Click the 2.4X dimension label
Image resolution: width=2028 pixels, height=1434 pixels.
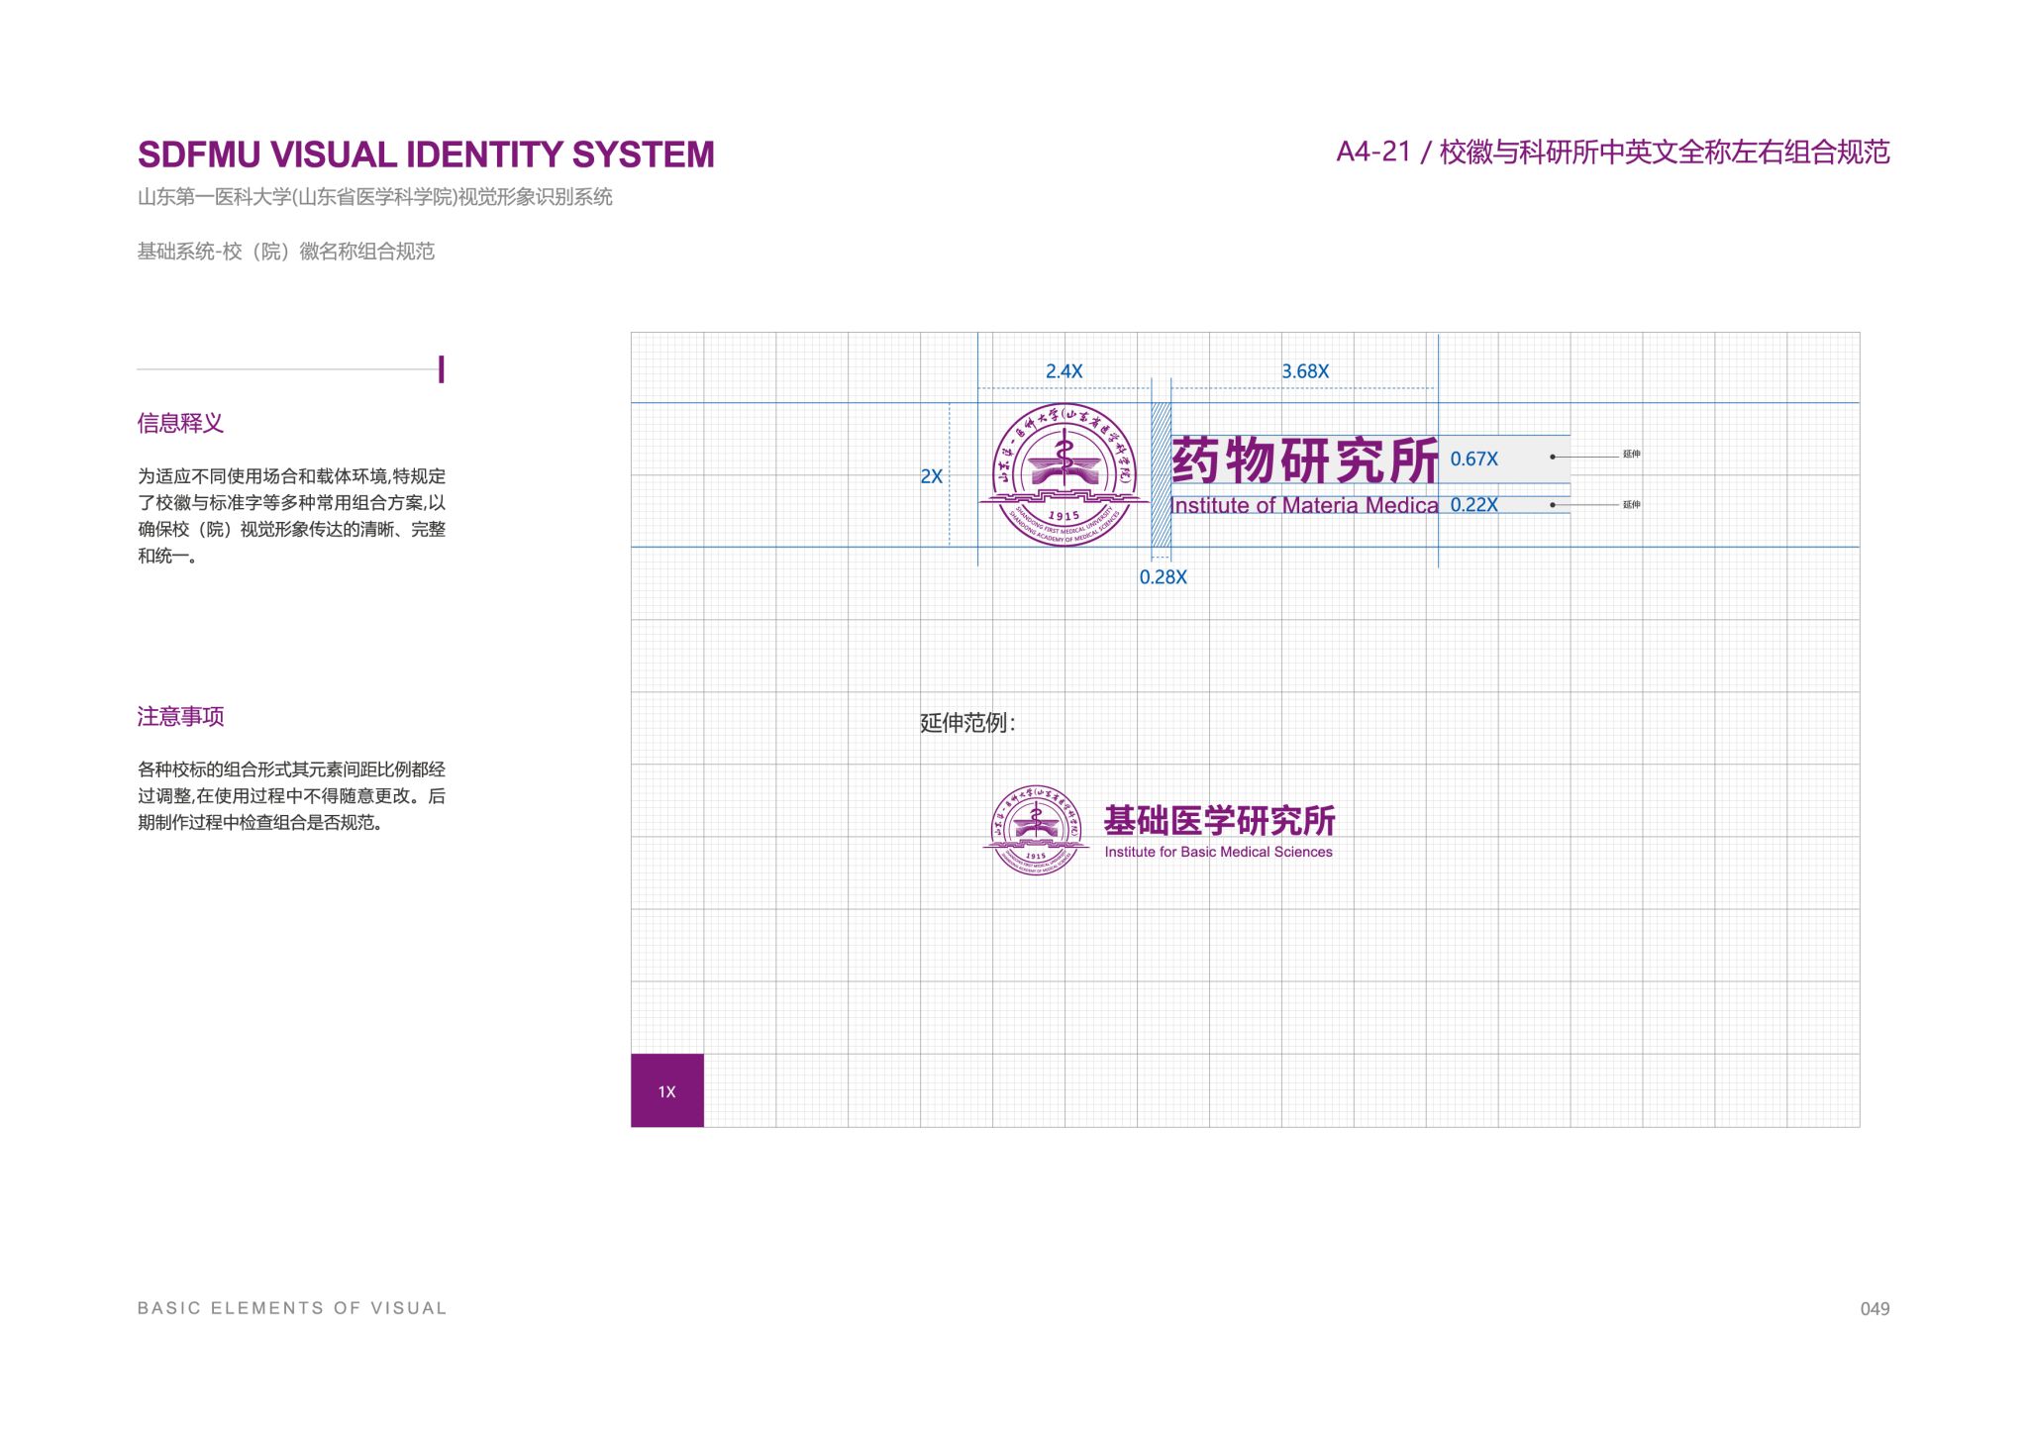pos(1064,371)
